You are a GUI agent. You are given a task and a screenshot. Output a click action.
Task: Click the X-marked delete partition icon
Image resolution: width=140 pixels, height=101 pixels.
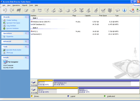pyautogui.click(x=60, y=10)
